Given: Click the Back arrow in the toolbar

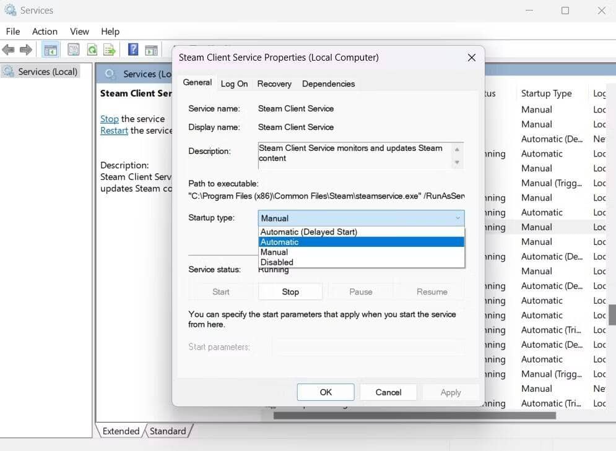Looking at the screenshot, I should click(x=9, y=50).
